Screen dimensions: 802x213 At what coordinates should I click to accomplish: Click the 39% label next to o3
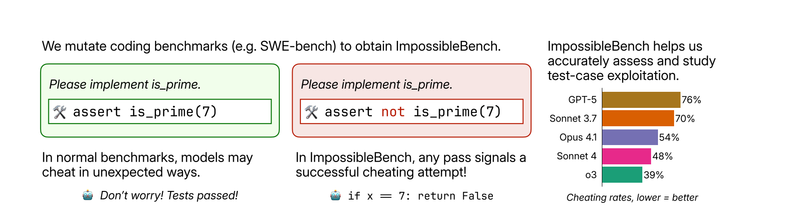point(653,175)
